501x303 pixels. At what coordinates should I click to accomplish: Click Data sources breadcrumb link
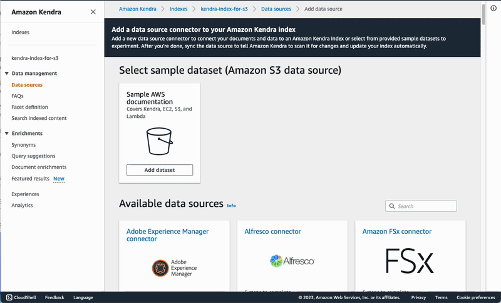pyautogui.click(x=276, y=9)
